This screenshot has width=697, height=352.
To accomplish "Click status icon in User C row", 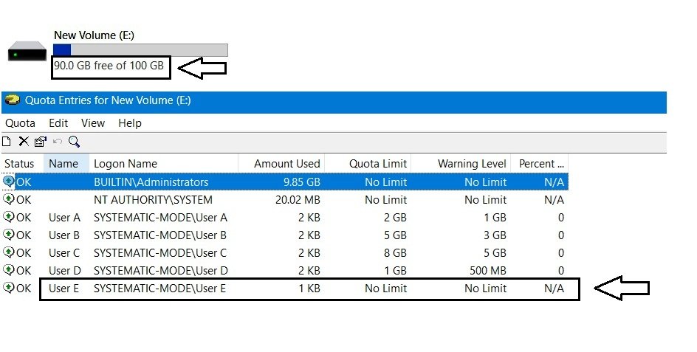I will (x=8, y=252).
